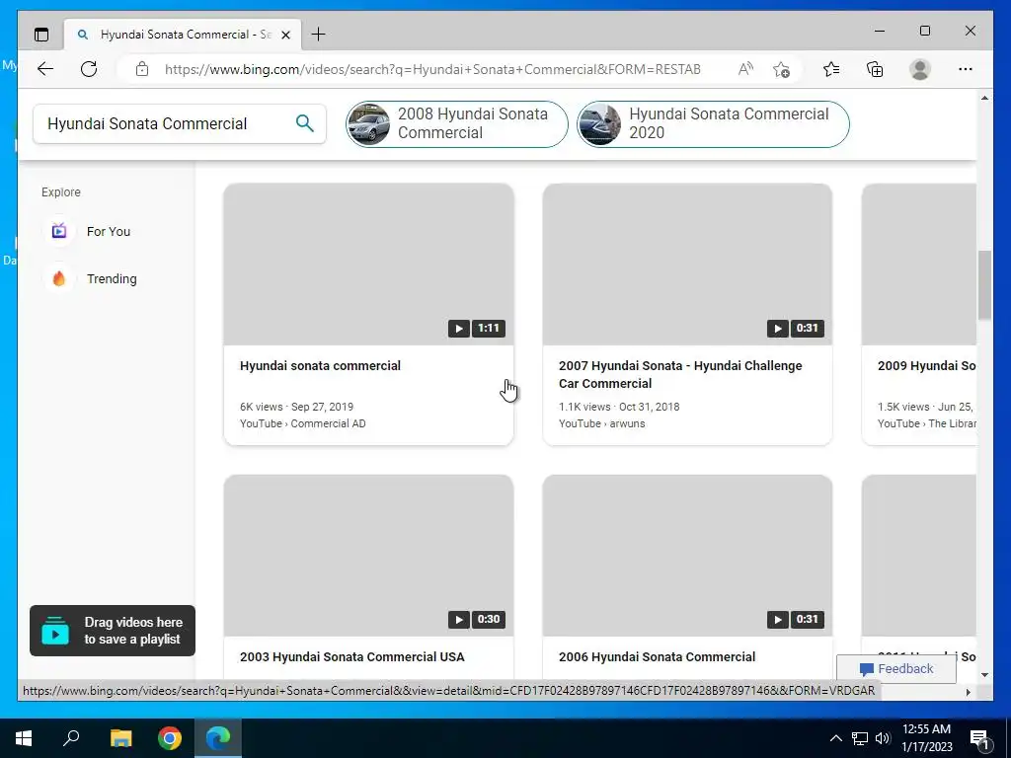Open the browser profile avatar
The height and width of the screenshot is (758, 1011).
pos(920,69)
